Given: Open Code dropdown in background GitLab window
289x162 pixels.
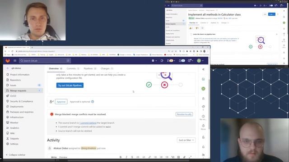Looking at the screenshot, I should point(272,14).
